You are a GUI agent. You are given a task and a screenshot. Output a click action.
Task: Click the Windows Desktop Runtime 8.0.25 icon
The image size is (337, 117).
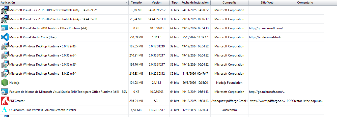[x=5, y=74]
